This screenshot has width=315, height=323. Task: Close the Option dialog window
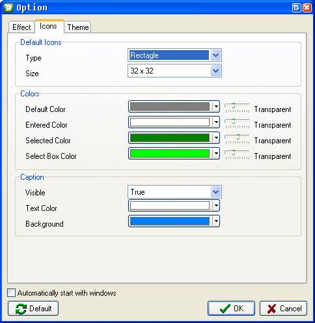point(307,8)
